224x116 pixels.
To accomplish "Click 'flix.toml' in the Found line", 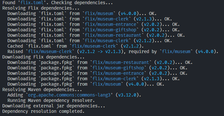I will coord(32,3).
